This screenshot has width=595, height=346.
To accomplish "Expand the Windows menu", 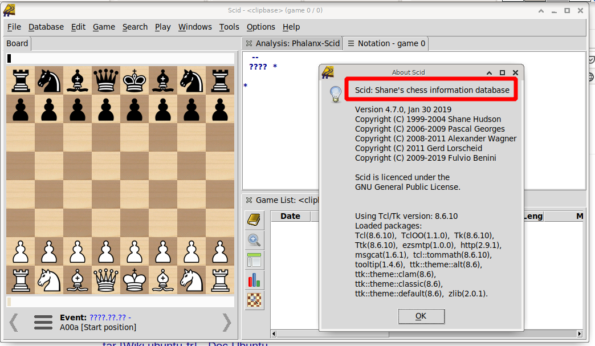I will [x=195, y=27].
